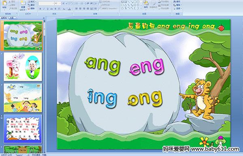Screen dimensions: 243x156
Task: Align text left
Action: tap(77, 9)
